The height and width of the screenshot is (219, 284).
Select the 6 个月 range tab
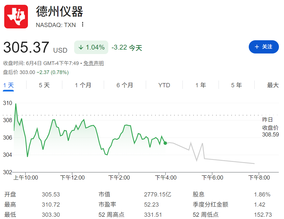coord(125,85)
